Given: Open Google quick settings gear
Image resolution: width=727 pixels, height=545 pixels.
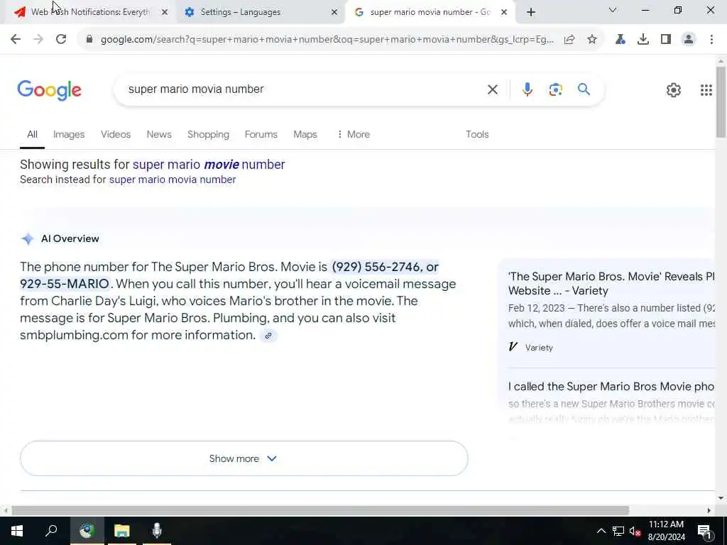Looking at the screenshot, I should (x=673, y=90).
